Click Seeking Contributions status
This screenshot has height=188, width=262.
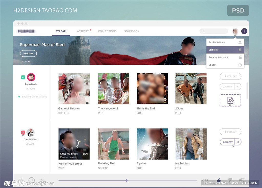tap(35, 97)
